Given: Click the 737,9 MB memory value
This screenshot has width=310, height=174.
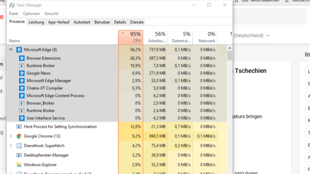Looking at the screenshot, I should pyautogui.click(x=157, y=50).
